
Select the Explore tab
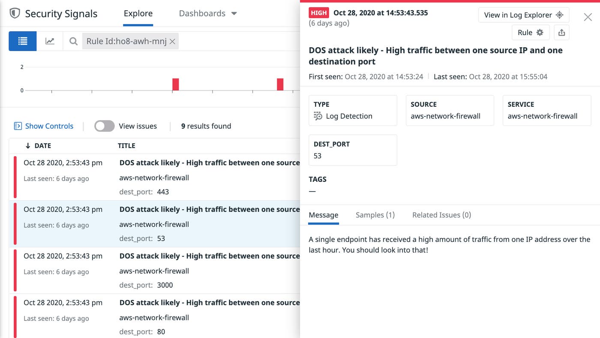(138, 13)
